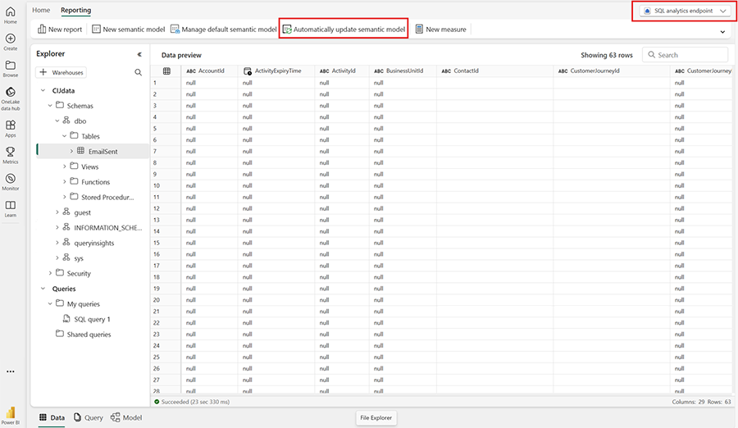Click the New measure label
Viewport: 738px width, 428px height.
tap(446, 30)
